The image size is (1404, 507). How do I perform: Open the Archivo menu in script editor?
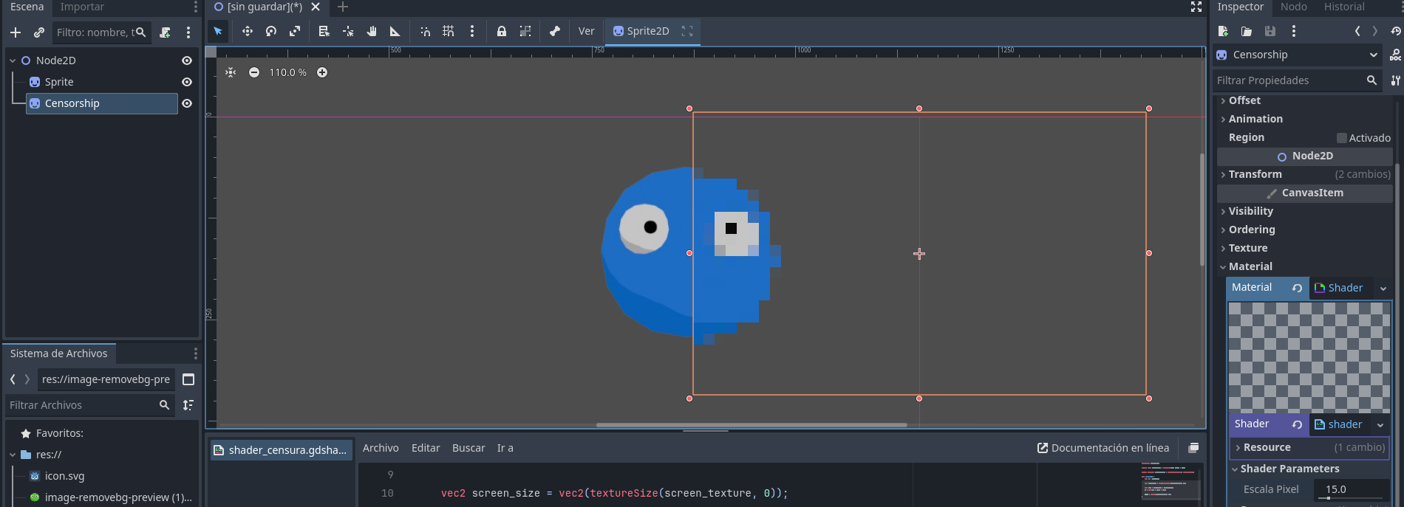381,448
